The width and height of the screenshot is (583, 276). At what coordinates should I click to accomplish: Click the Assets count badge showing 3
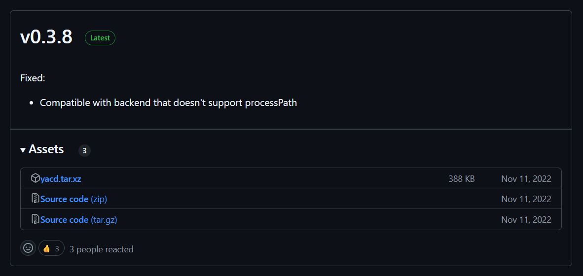coord(84,151)
